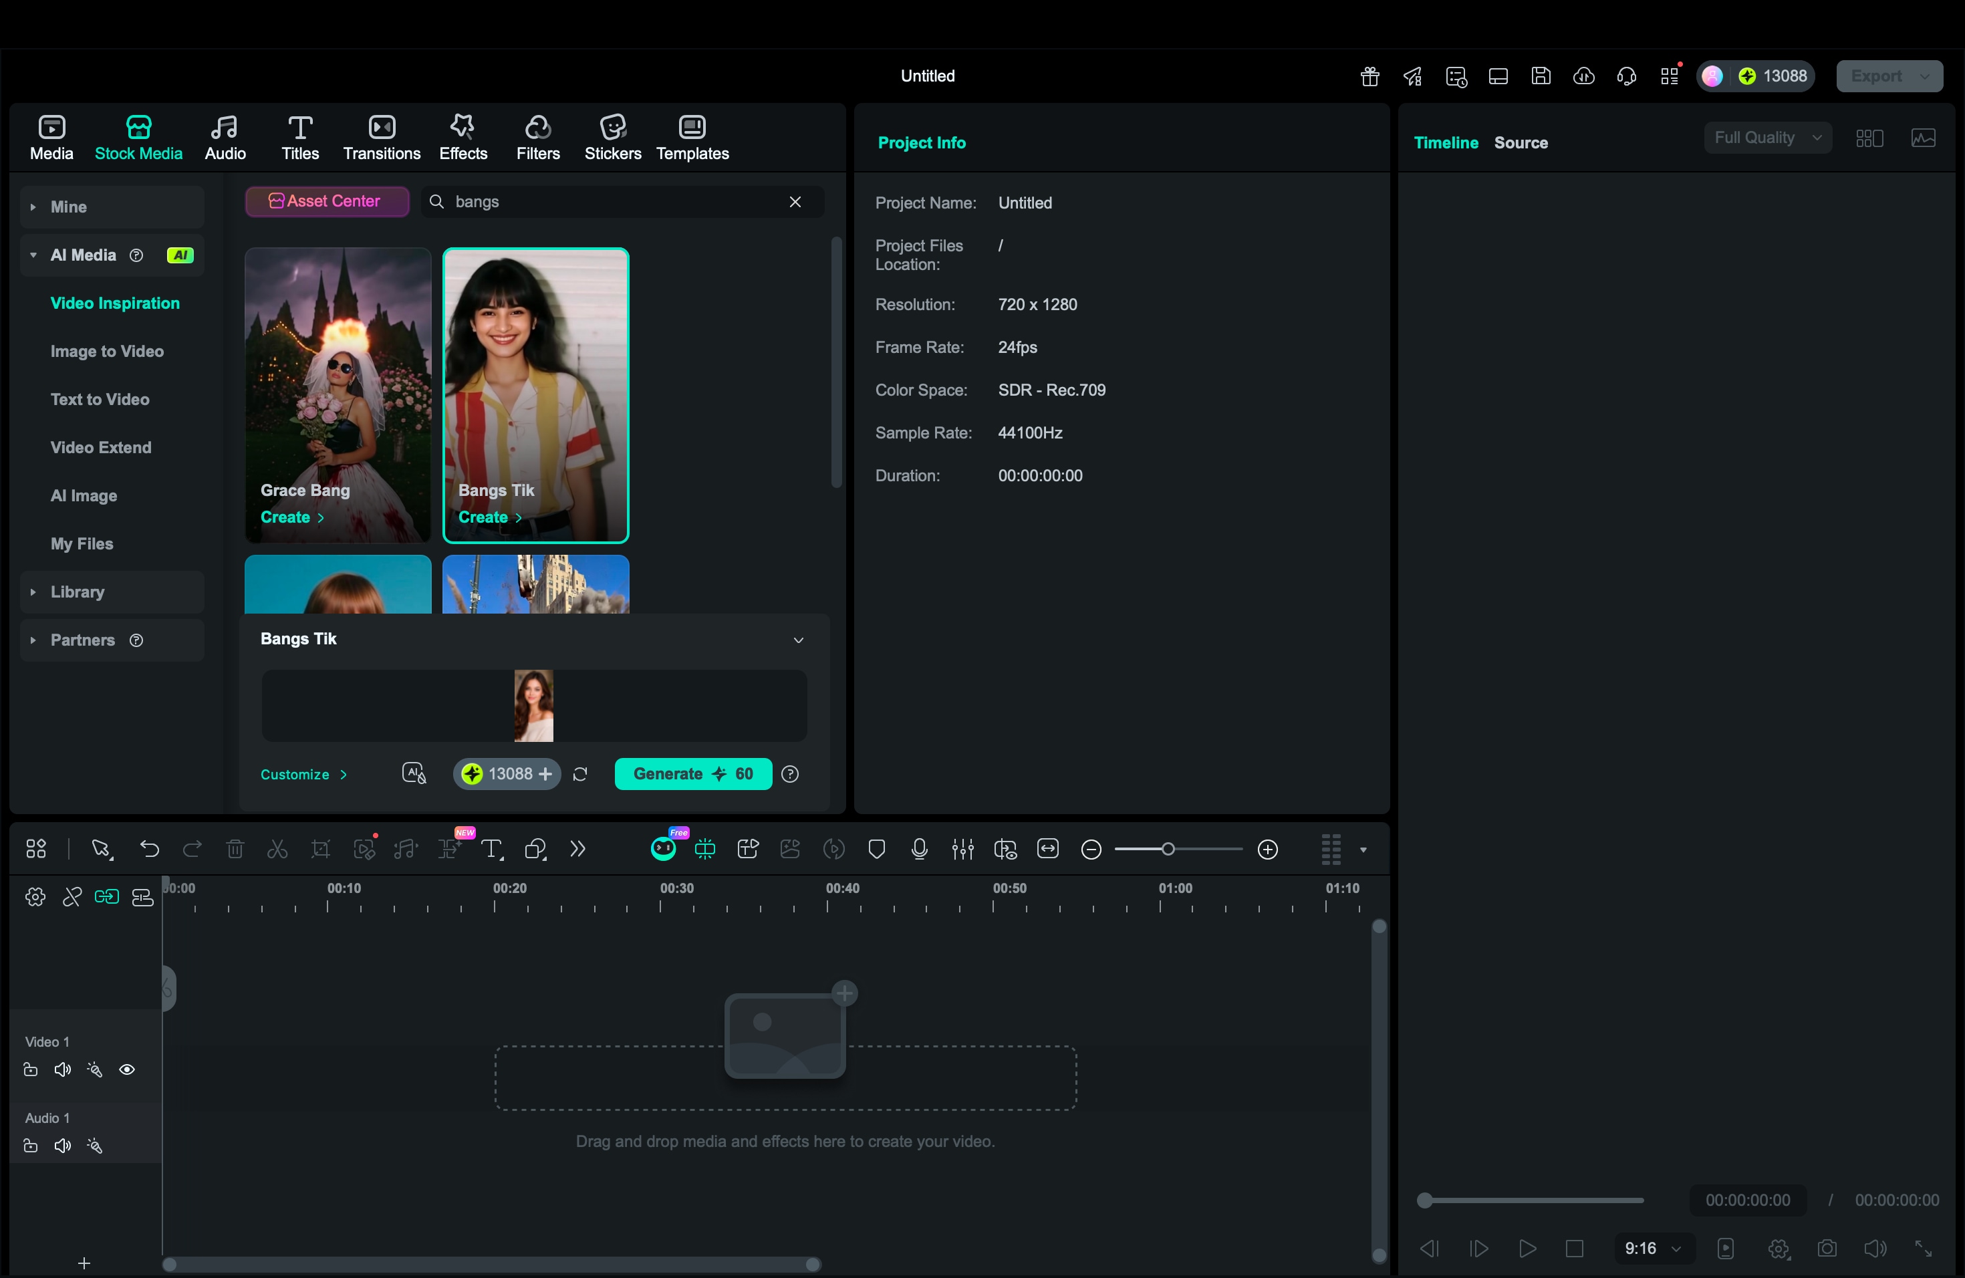This screenshot has height=1278, width=1965.
Task: Open the audio mixer icon
Action: point(962,849)
